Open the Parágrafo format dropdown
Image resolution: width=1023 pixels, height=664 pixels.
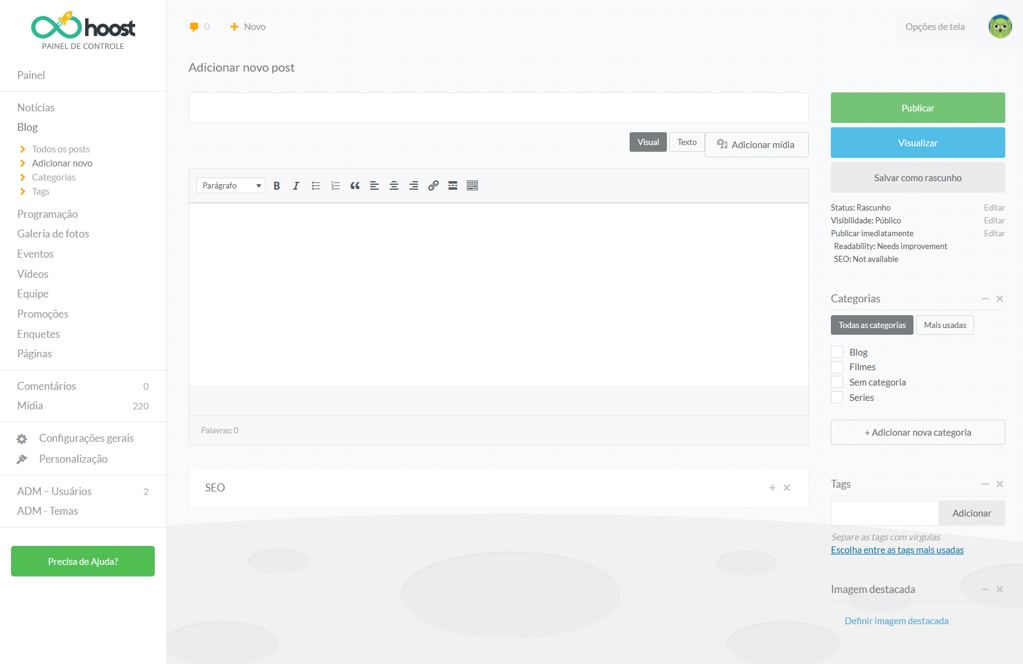pyautogui.click(x=231, y=186)
